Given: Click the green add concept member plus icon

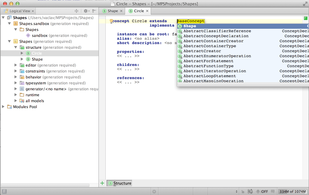Looking at the screenshot, I should [102, 183].
